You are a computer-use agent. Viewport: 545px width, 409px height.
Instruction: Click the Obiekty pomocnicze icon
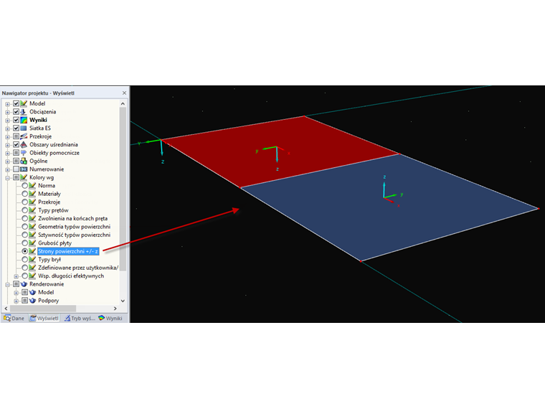(x=24, y=153)
